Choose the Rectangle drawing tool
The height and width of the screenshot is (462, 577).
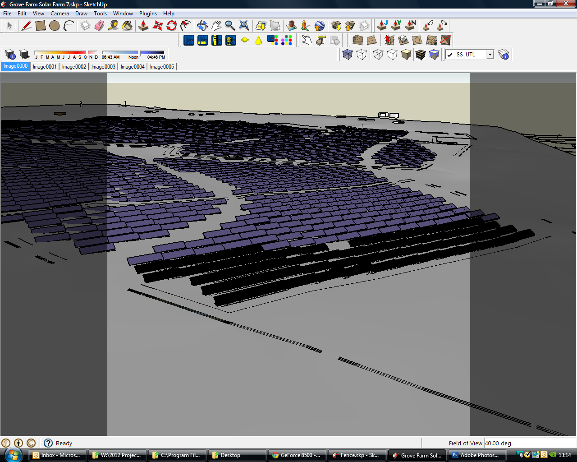[x=40, y=26]
